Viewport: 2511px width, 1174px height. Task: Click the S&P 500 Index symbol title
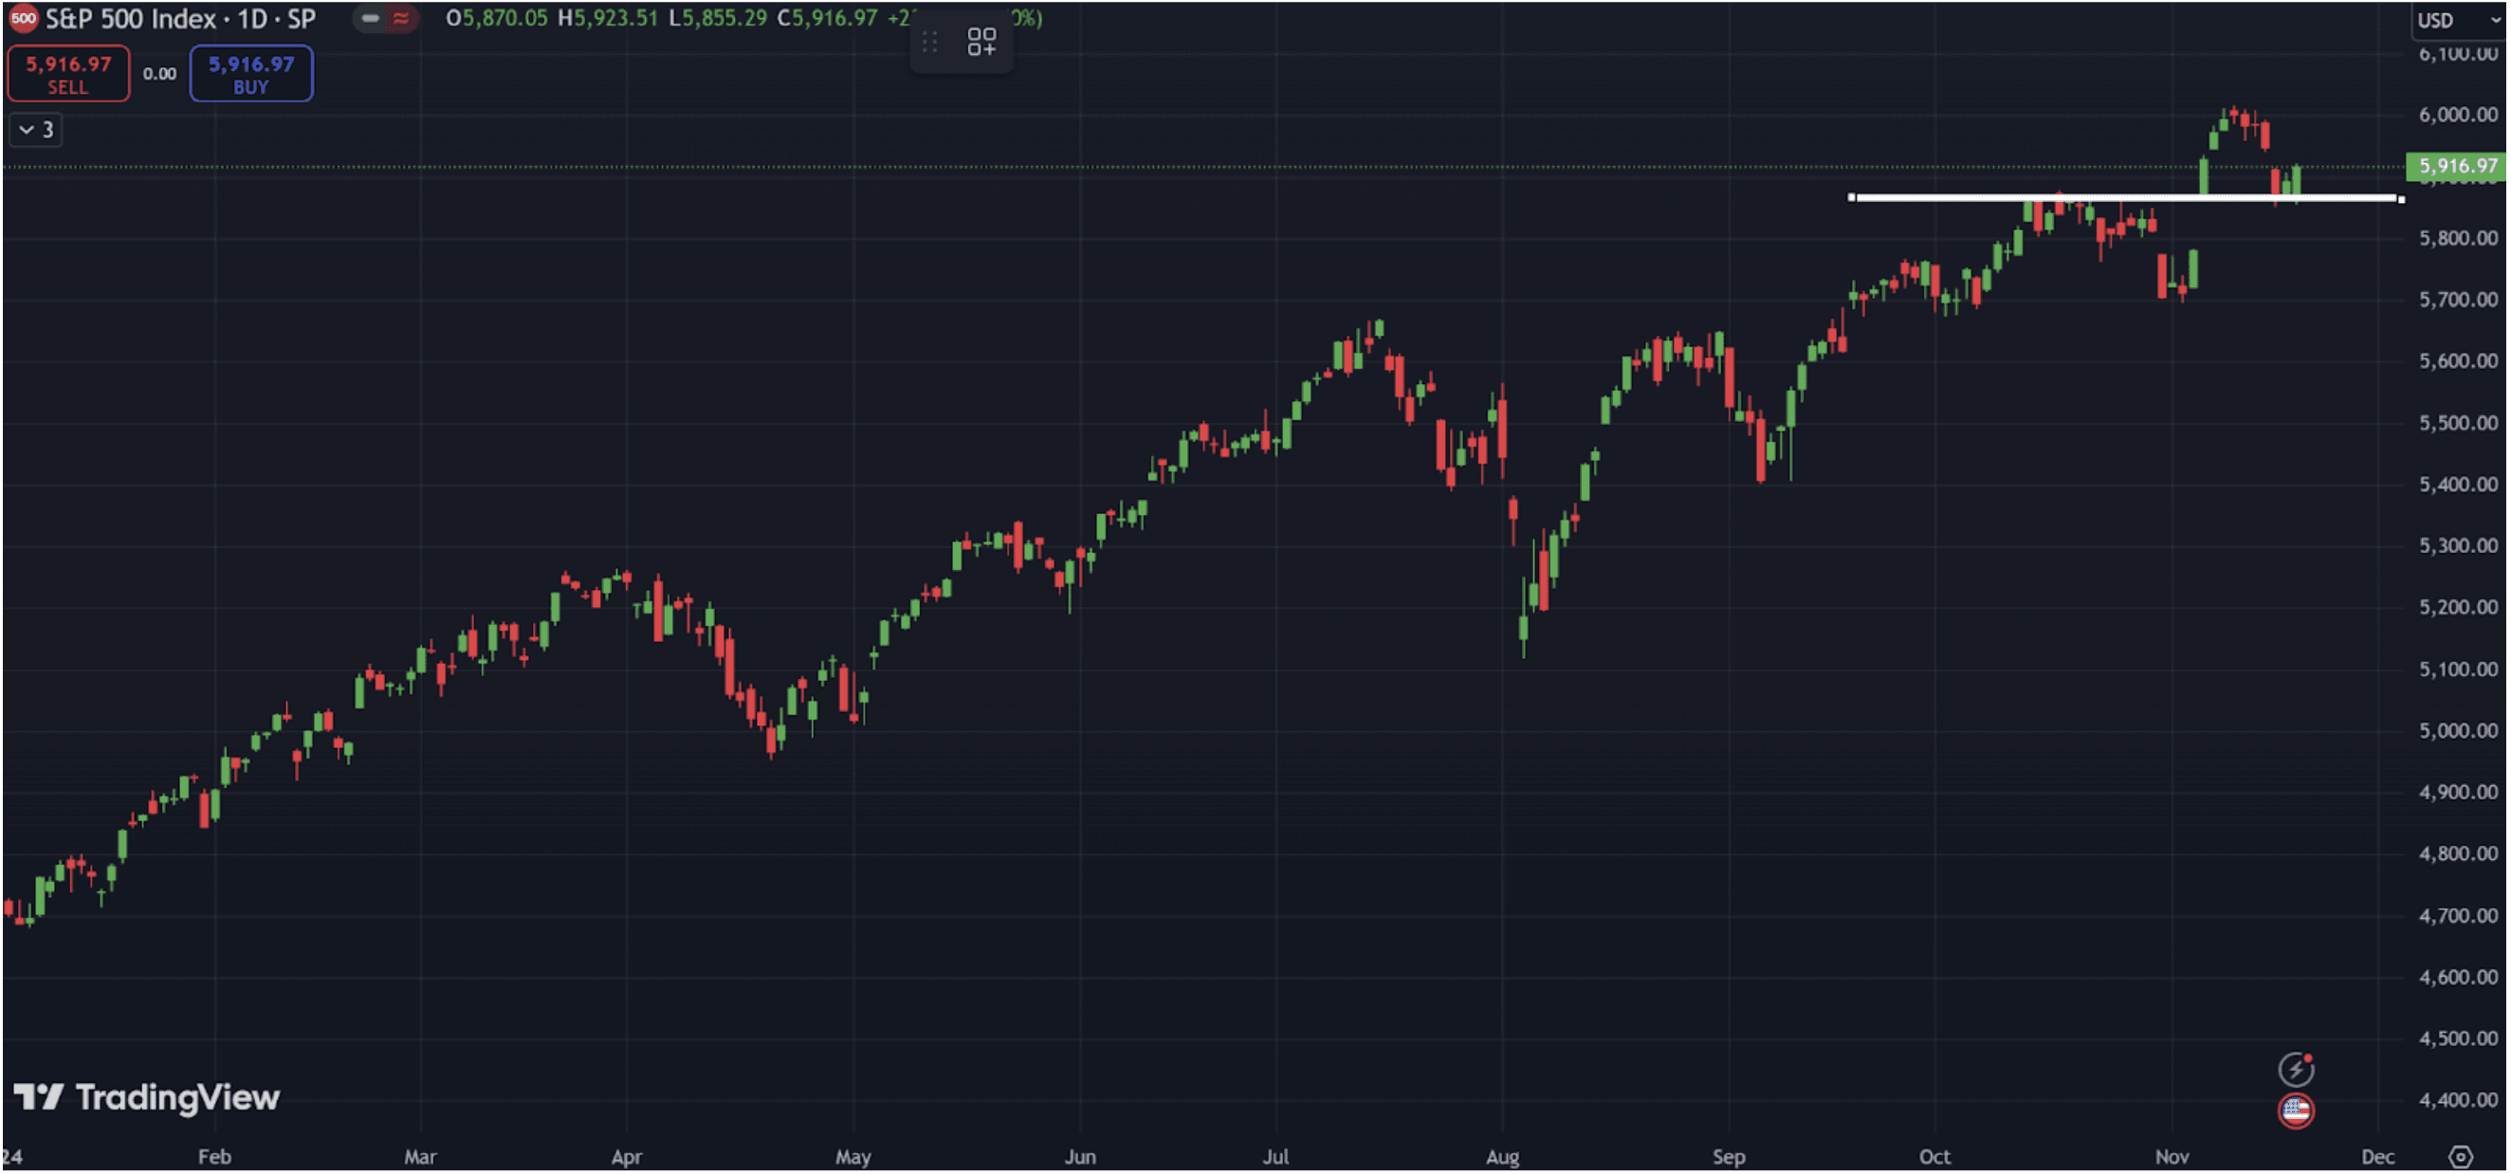[131, 19]
